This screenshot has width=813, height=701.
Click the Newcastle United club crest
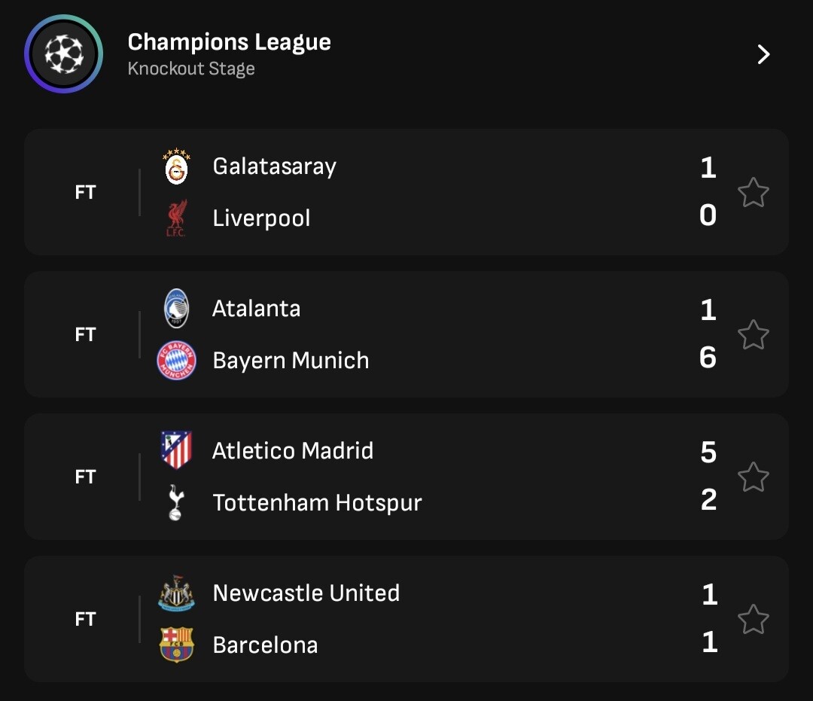[x=176, y=593]
